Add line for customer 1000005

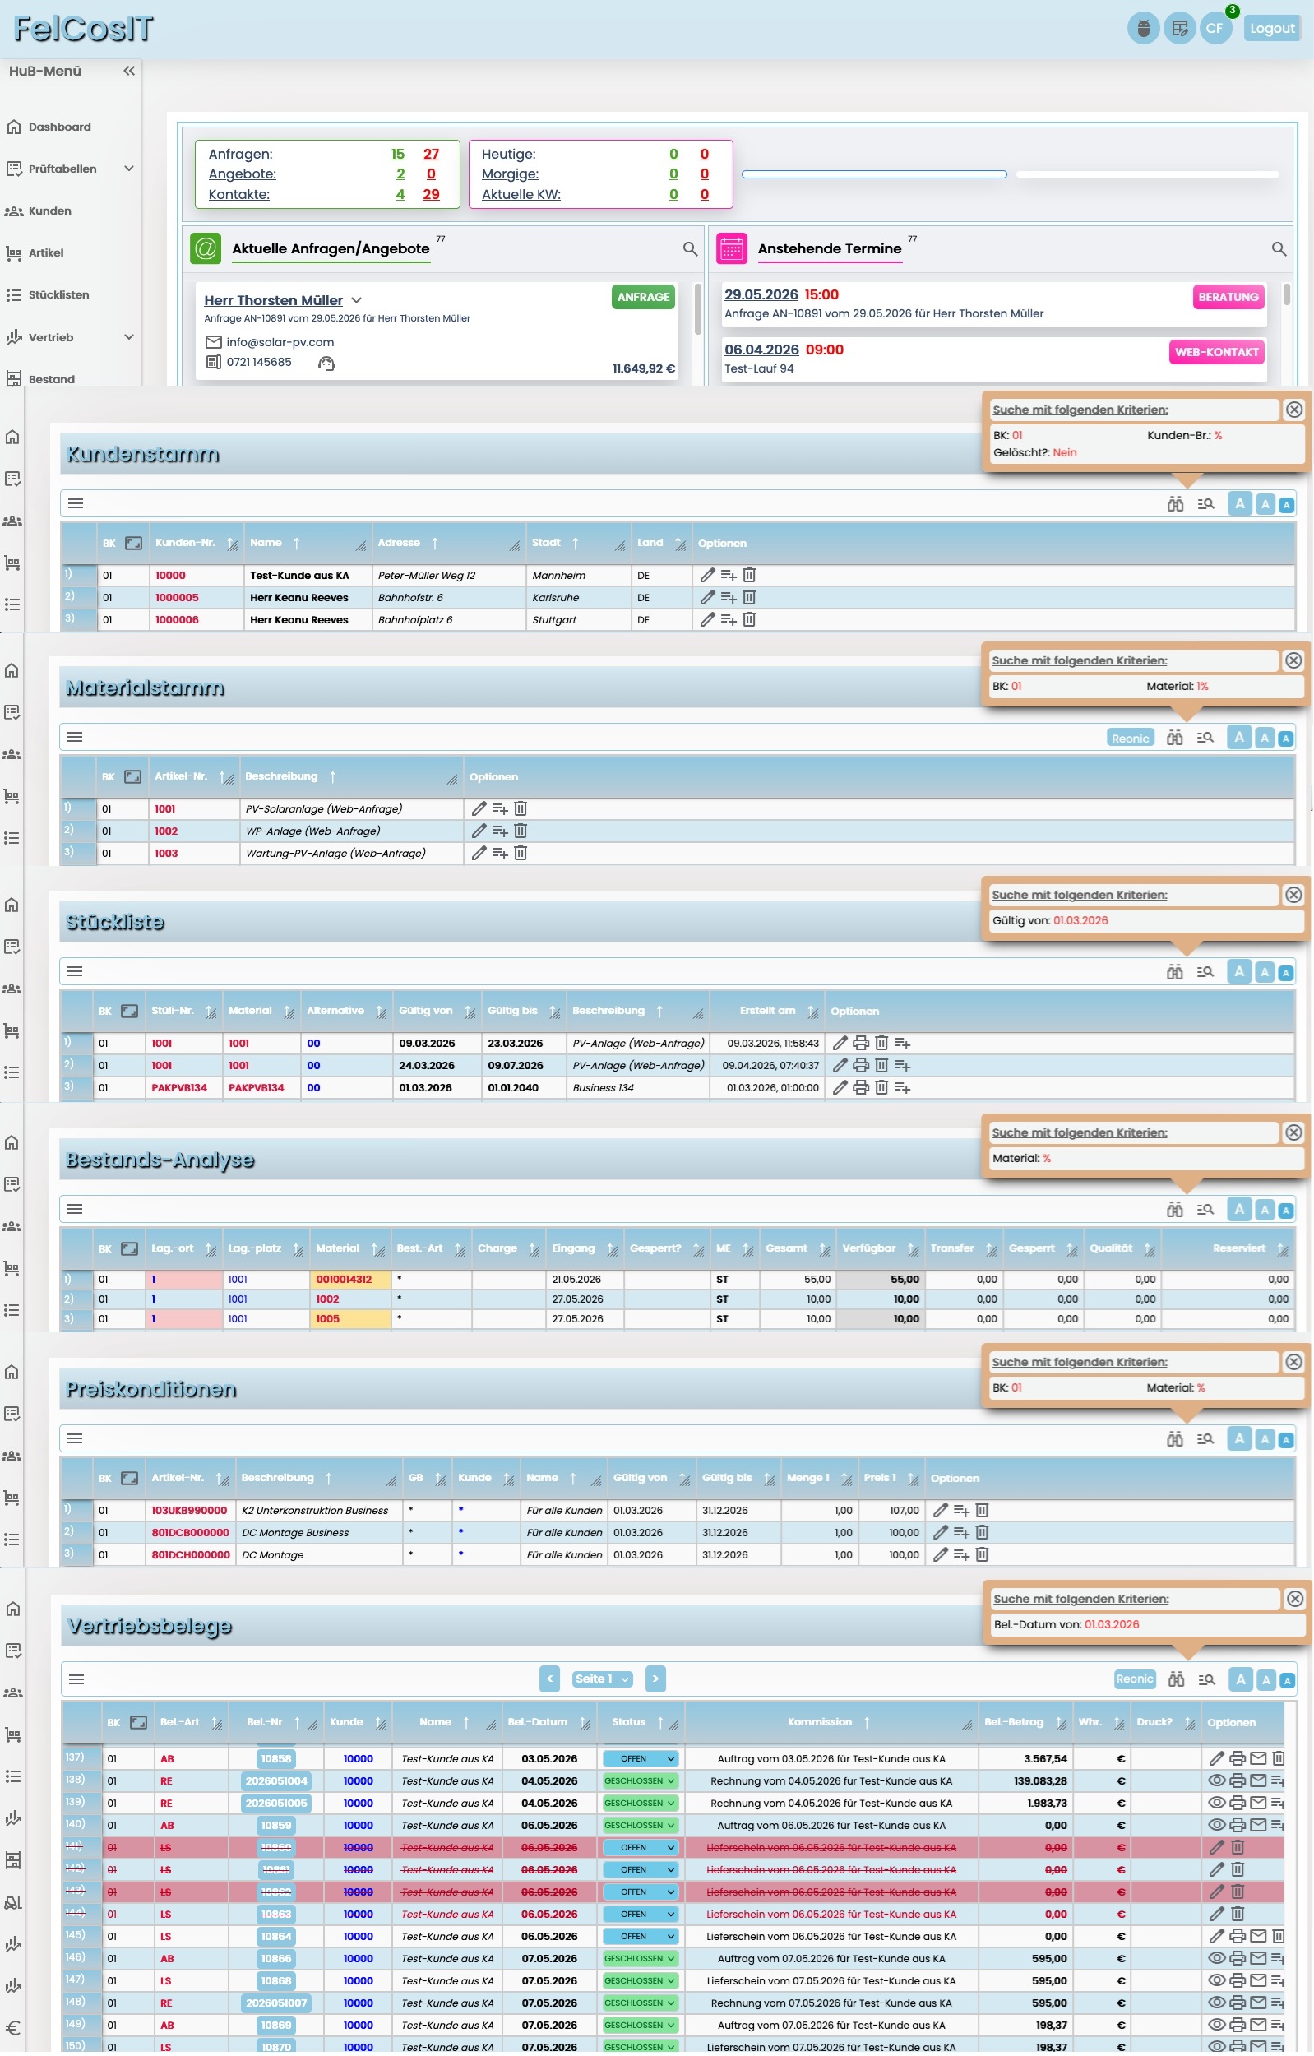(x=728, y=598)
